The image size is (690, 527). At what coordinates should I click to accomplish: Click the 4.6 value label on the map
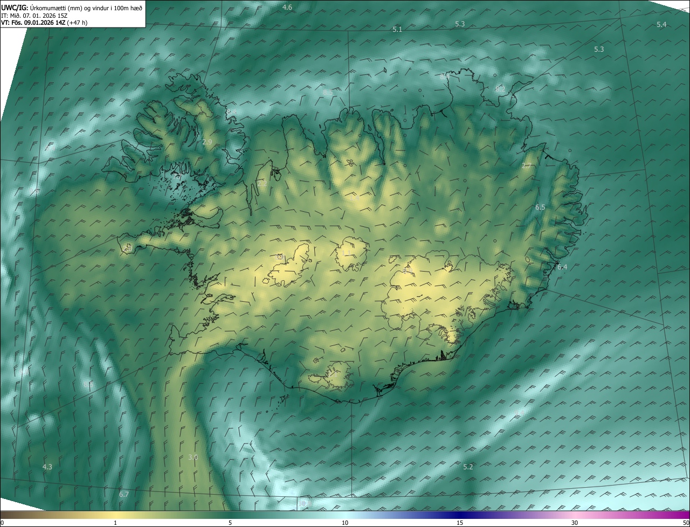tap(287, 8)
